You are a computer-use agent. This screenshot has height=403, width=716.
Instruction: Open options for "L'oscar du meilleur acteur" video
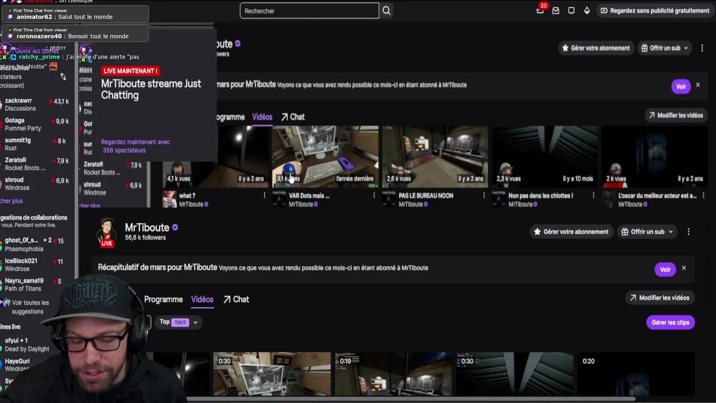[x=703, y=195]
